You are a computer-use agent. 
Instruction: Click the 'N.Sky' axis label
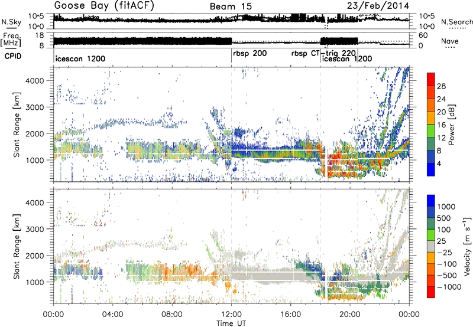pos(11,22)
